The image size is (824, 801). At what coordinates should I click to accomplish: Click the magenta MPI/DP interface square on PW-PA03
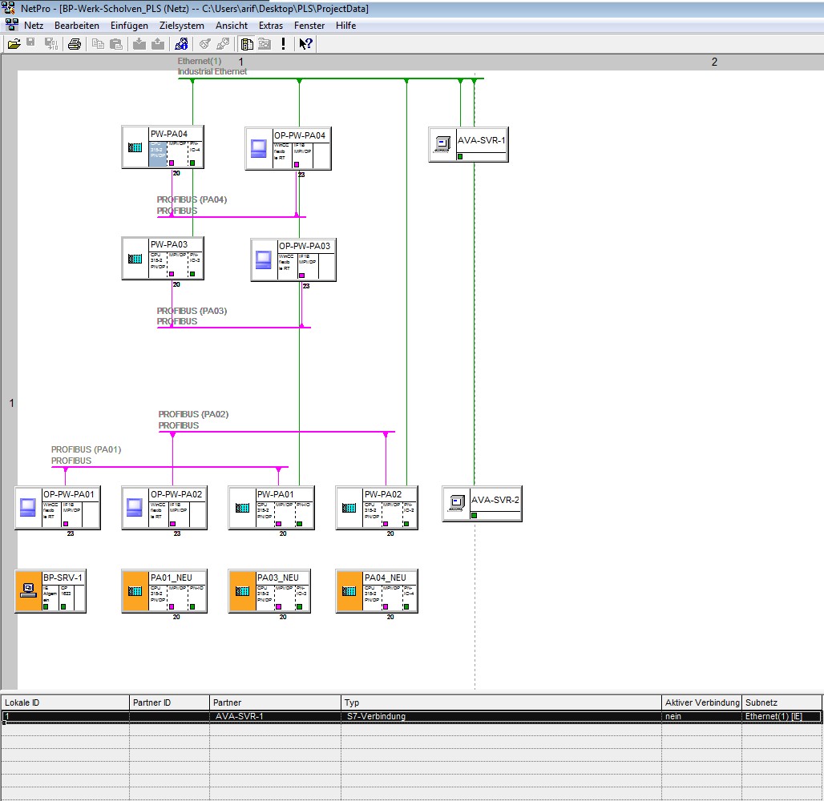172,274
